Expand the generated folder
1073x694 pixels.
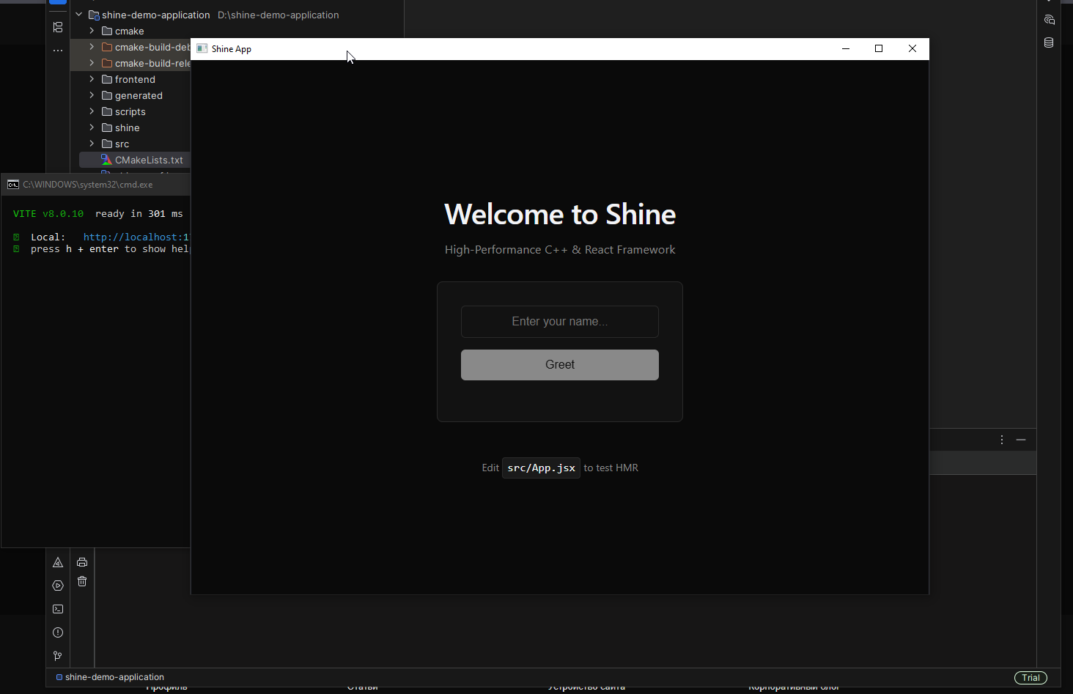[92, 95]
